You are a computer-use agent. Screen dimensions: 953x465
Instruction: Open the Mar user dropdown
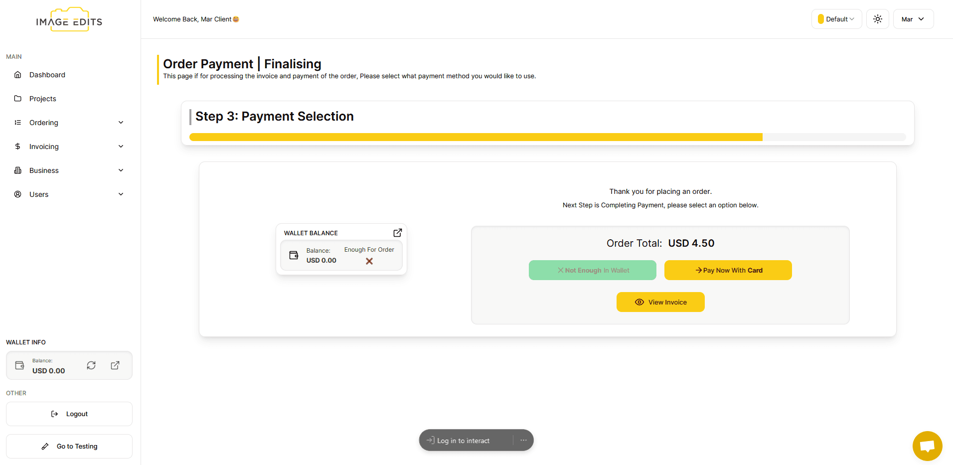click(913, 19)
